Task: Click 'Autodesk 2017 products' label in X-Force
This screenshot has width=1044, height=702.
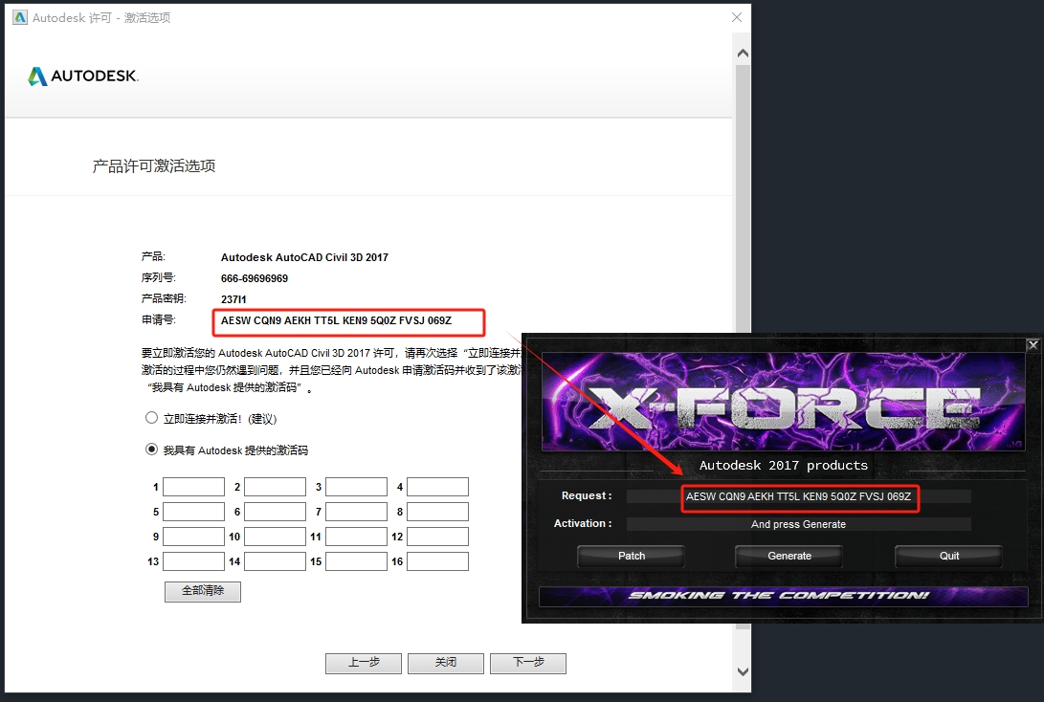Action: tap(784, 465)
